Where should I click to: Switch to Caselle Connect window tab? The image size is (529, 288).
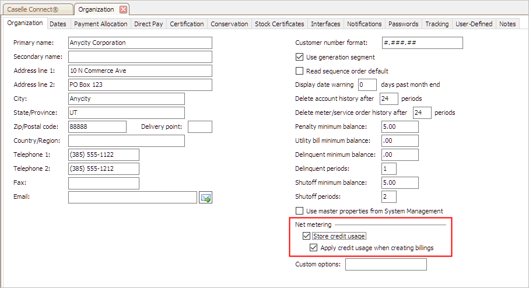(37, 9)
